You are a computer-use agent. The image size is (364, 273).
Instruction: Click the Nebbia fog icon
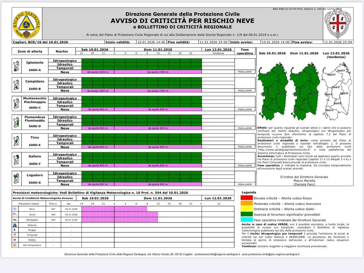15,240
